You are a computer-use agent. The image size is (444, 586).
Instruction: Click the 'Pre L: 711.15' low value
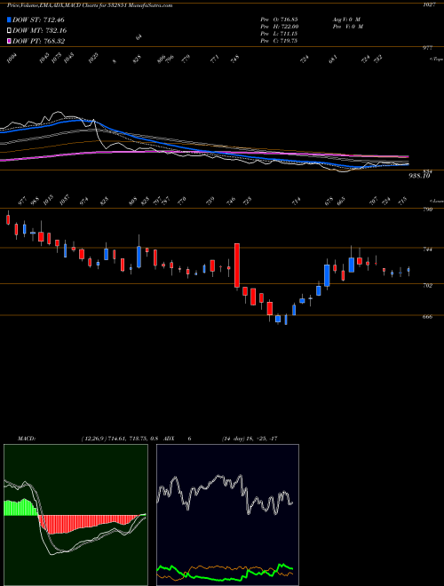coord(279,34)
